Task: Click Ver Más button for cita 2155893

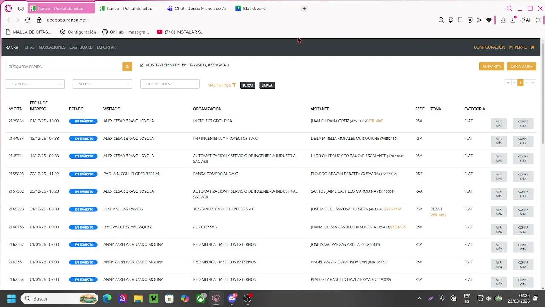Action: (499, 177)
